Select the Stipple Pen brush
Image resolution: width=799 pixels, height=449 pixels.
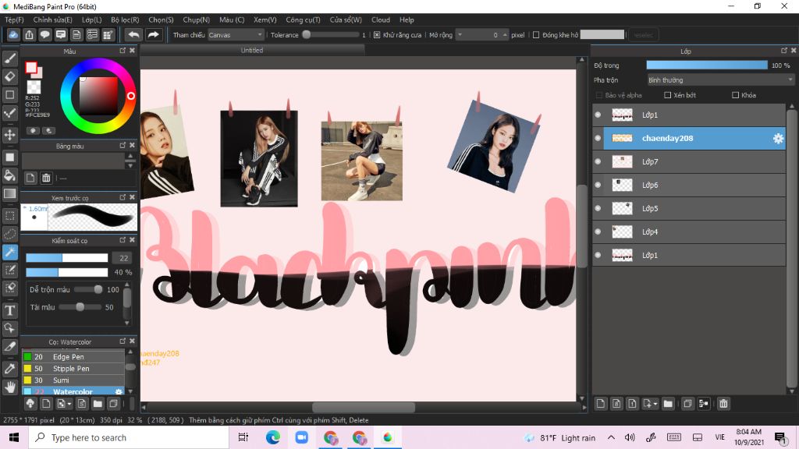point(73,369)
